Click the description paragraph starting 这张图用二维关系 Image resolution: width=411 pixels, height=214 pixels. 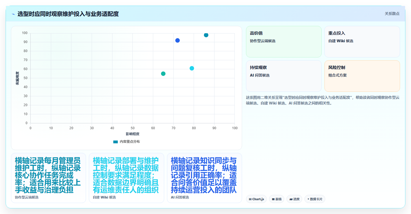point(323,100)
